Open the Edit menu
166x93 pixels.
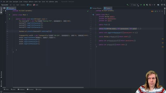pos(7,2)
